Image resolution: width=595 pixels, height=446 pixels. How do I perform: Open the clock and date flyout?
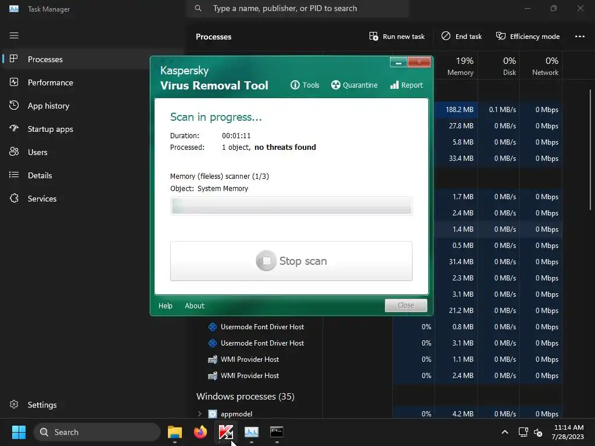(568, 432)
